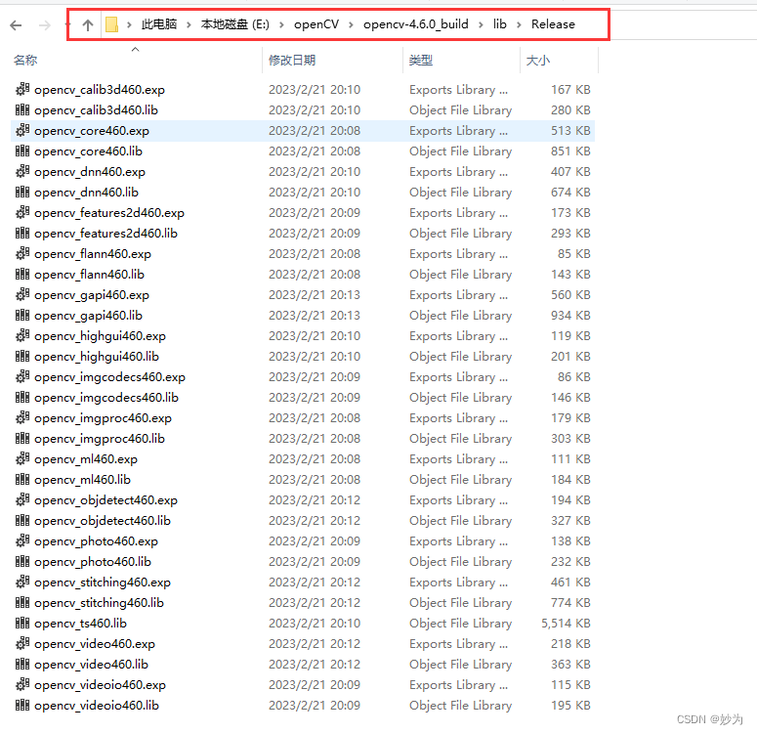Image resolution: width=757 pixels, height=734 pixels.
Task: Sort by 类型 column header
Action: 420,60
